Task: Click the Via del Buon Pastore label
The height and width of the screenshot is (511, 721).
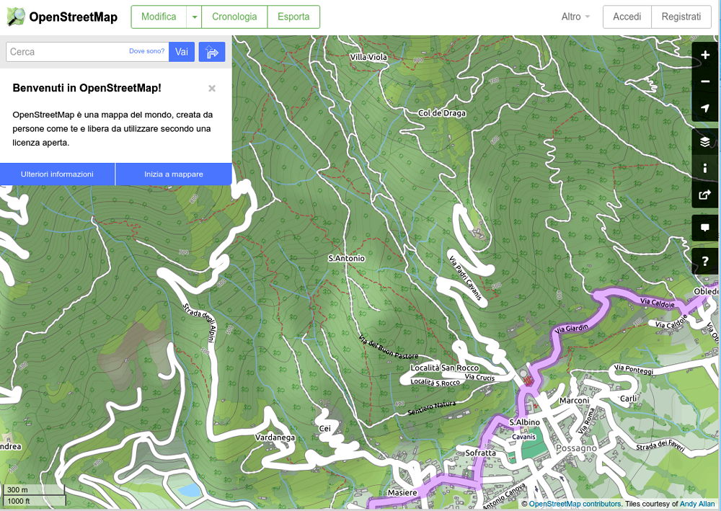Action: coord(389,347)
